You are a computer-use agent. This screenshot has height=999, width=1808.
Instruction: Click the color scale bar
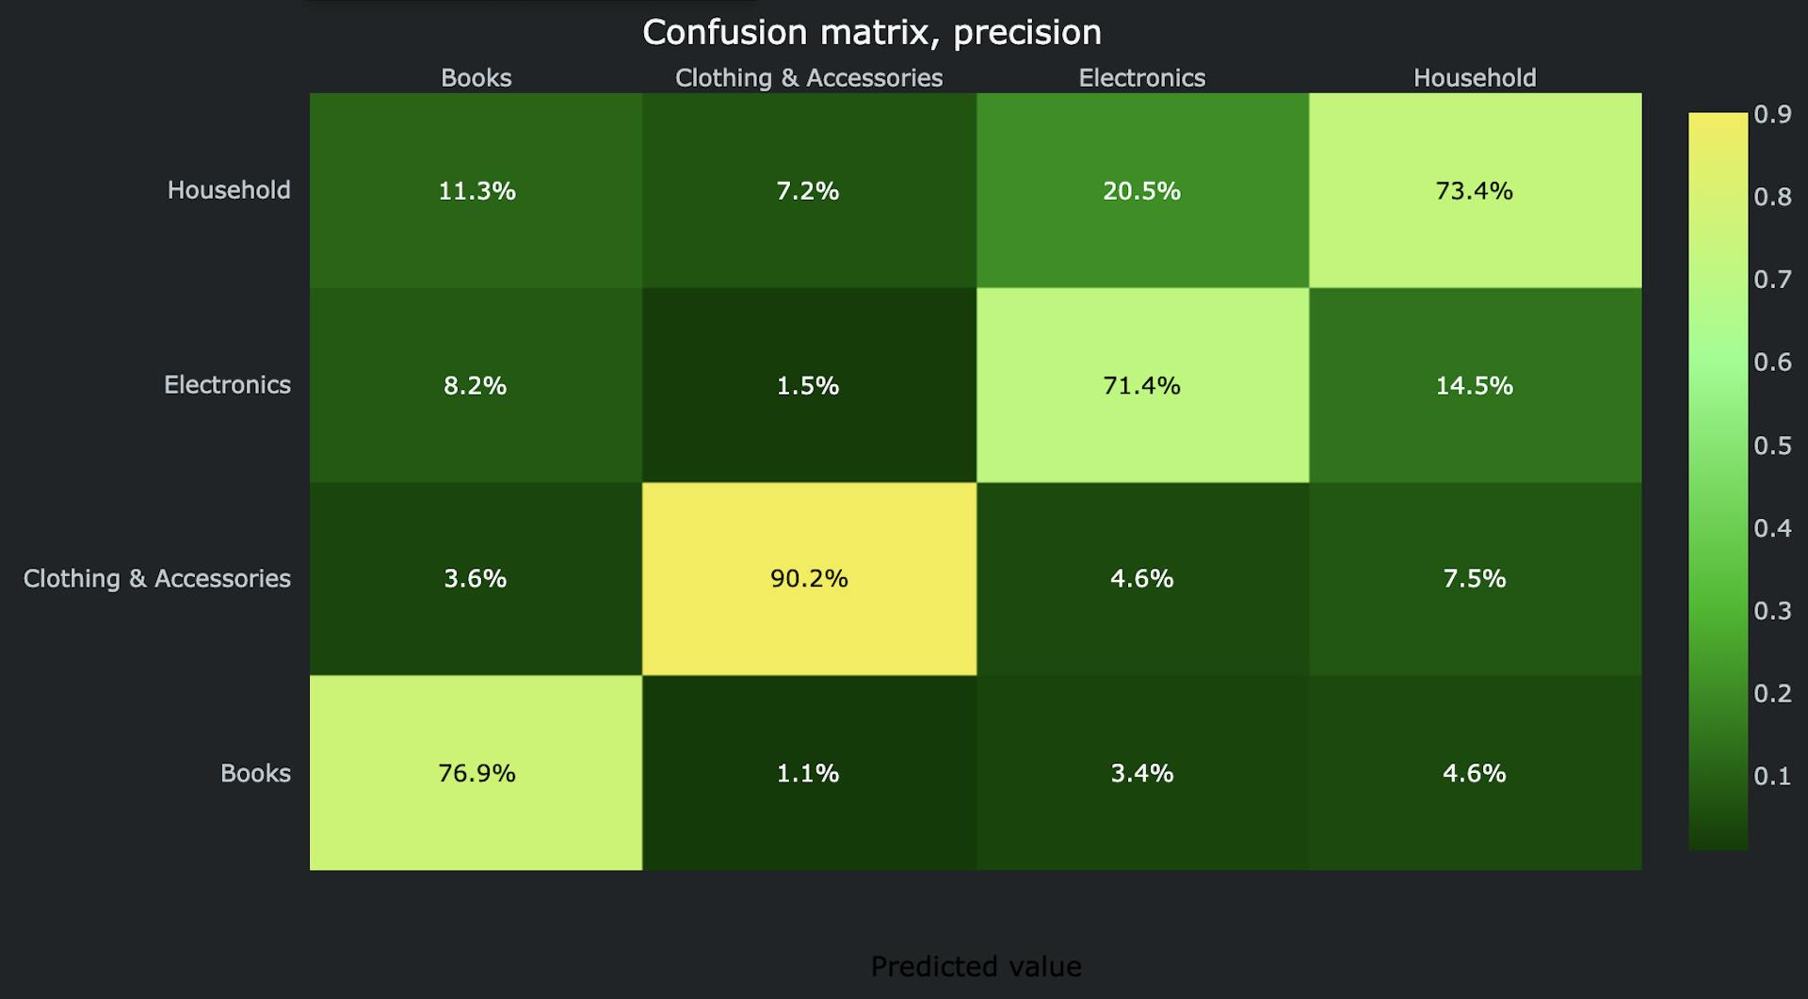click(x=1718, y=481)
